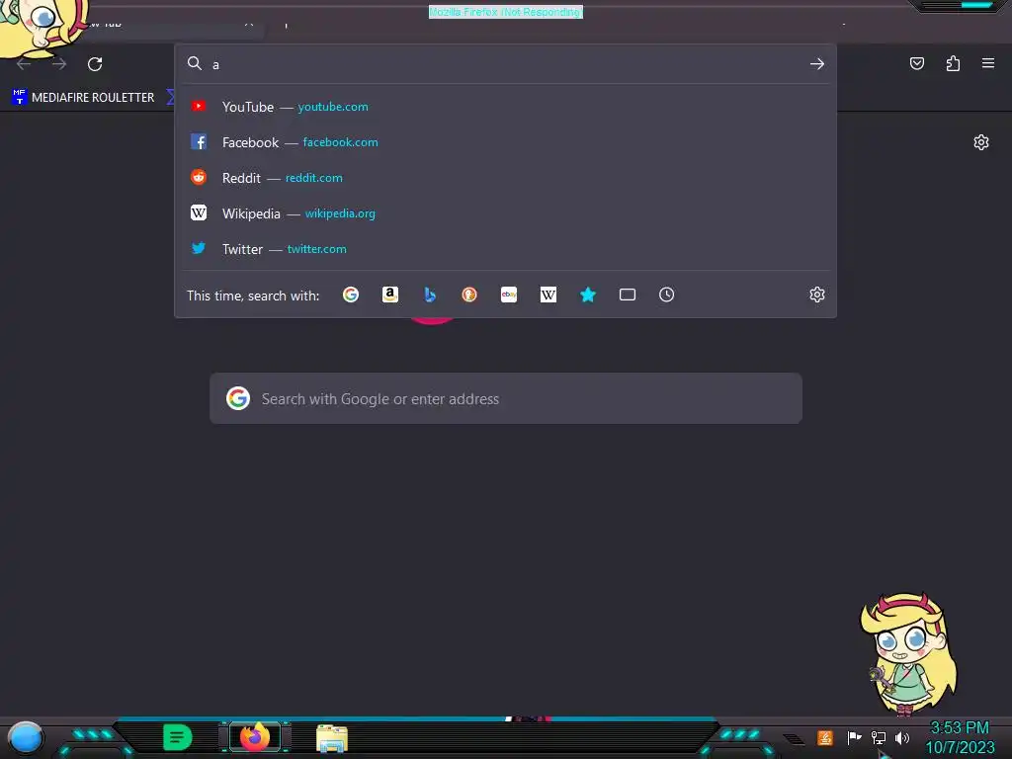Open Save to Pocket icon
The width and height of the screenshot is (1012, 759).
click(916, 63)
